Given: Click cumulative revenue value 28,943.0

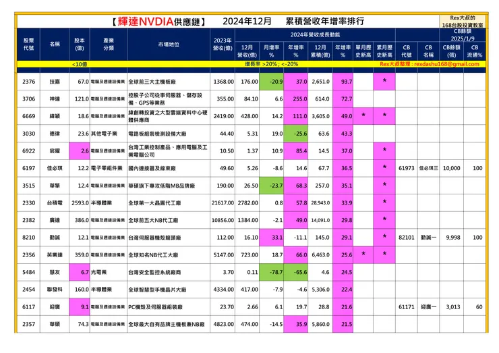Looking at the screenshot, I should (x=320, y=202).
